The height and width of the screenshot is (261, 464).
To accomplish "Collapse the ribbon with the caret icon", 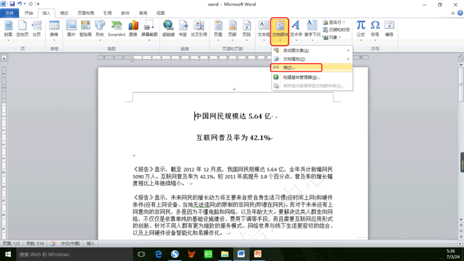I will (x=453, y=13).
